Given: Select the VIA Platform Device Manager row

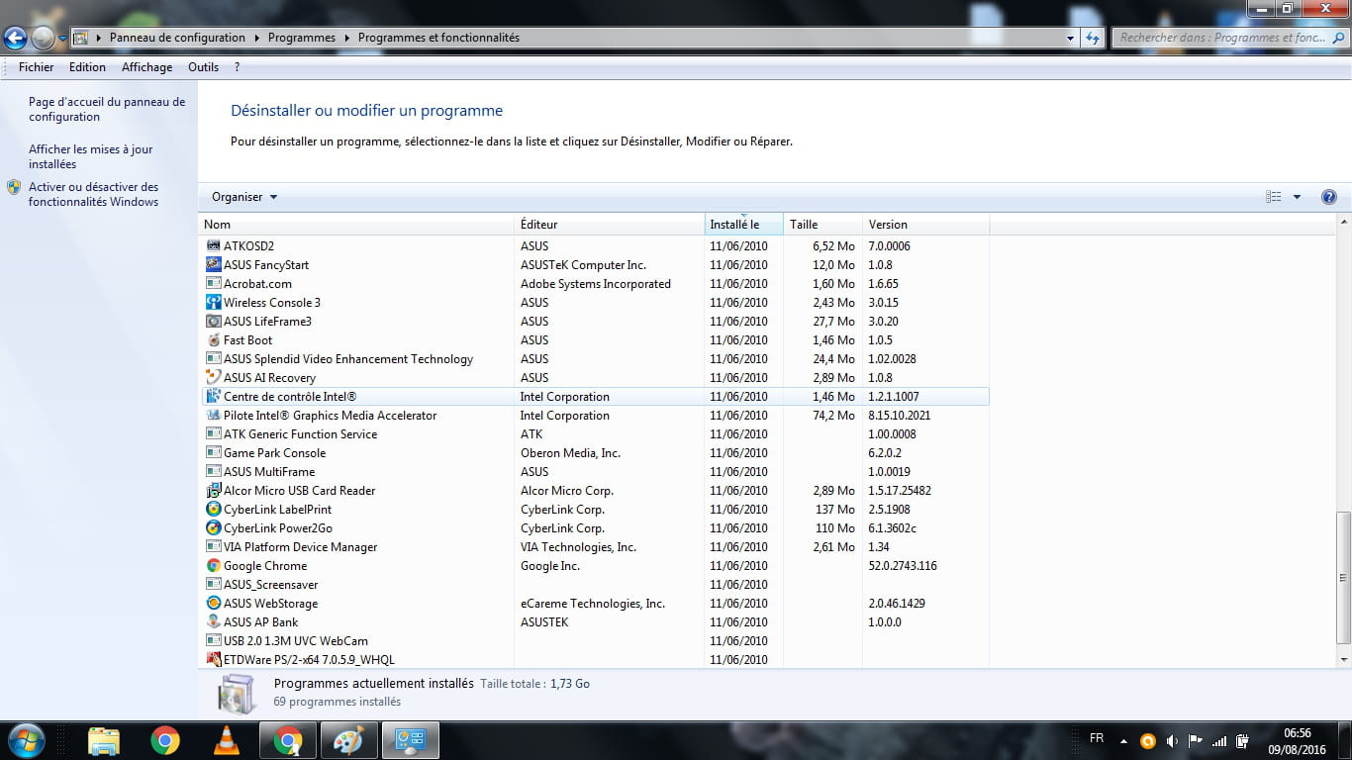Looking at the screenshot, I should coord(594,546).
